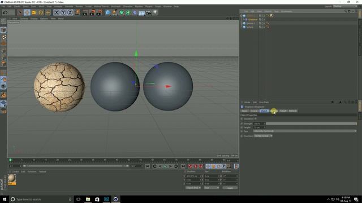Click the Strength slider track

(x=311, y=123)
